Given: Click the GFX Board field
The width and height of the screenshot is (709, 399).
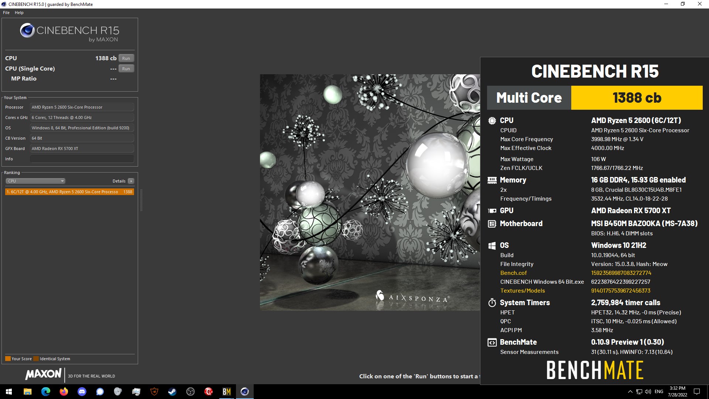Looking at the screenshot, I should (x=82, y=149).
